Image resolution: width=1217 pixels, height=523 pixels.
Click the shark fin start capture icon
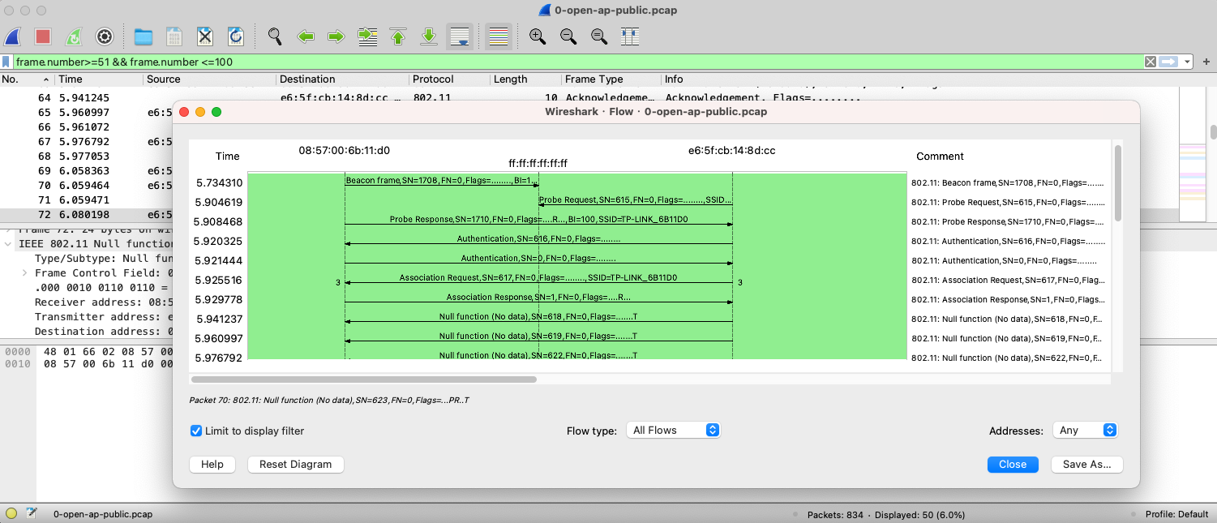(13, 36)
